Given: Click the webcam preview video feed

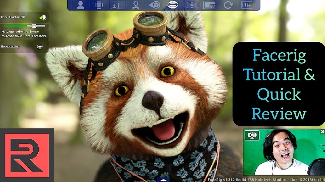Looking at the screenshot, I should coord(284,152).
